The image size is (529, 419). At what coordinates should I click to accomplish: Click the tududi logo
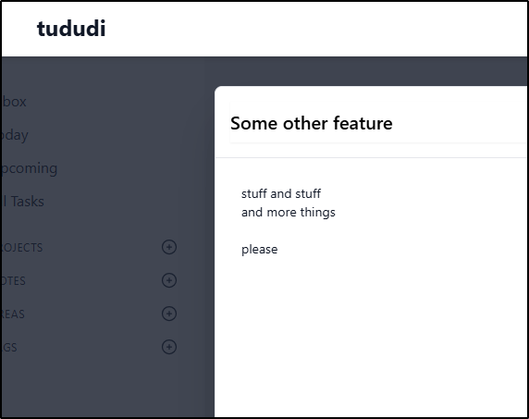coord(71,29)
